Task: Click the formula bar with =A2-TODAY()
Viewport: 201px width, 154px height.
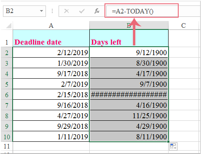Action: point(142,11)
